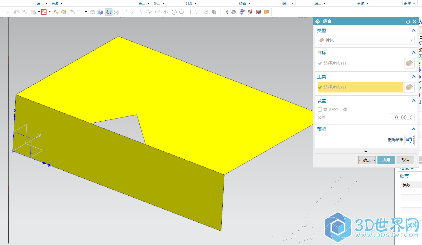Click the point-on-face snap icon
Viewport: 422px width, 245px height.
(206, 12)
